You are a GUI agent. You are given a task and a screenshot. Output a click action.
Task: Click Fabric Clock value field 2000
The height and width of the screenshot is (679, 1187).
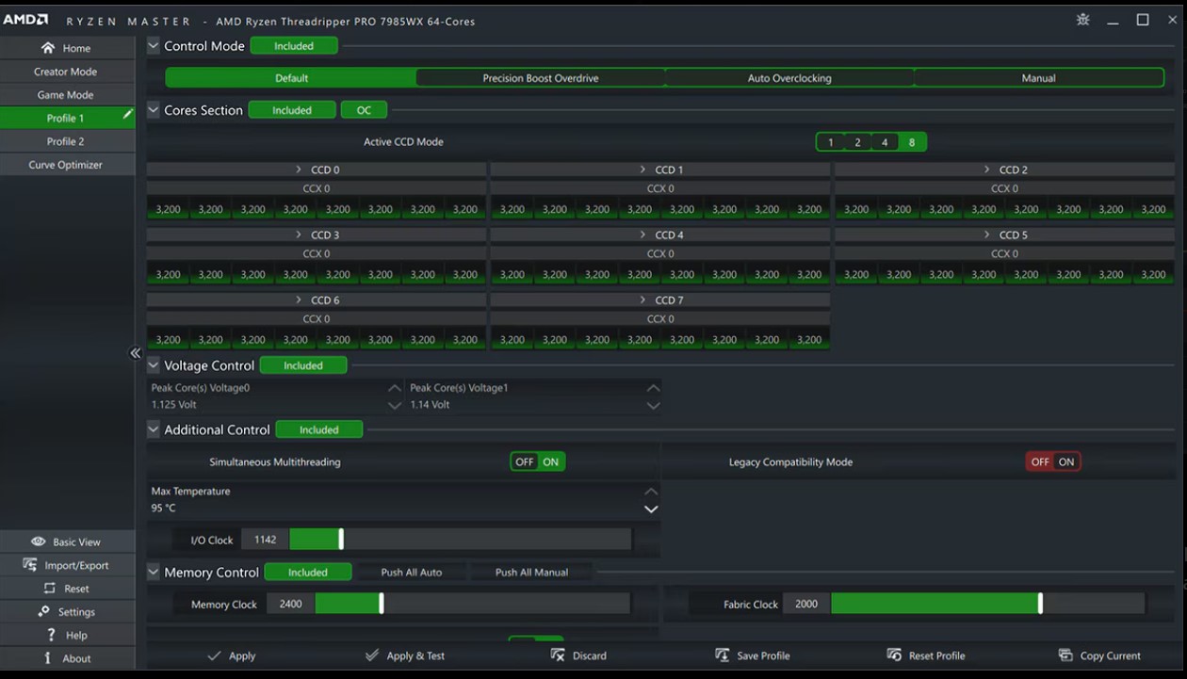[806, 604]
